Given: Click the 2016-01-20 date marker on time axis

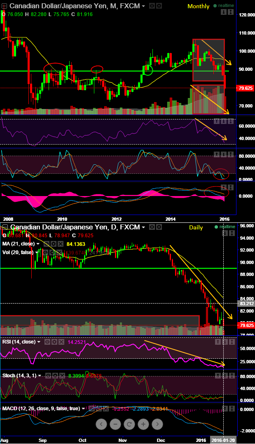Looking at the screenshot, I should 224,440.
